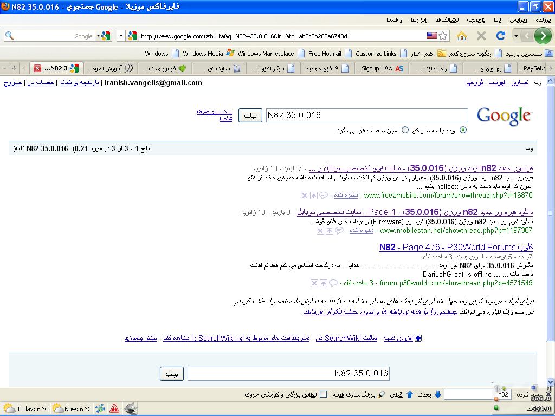
Task: Select the 'وب را جستجو کن' radio button
Action: click(463, 130)
